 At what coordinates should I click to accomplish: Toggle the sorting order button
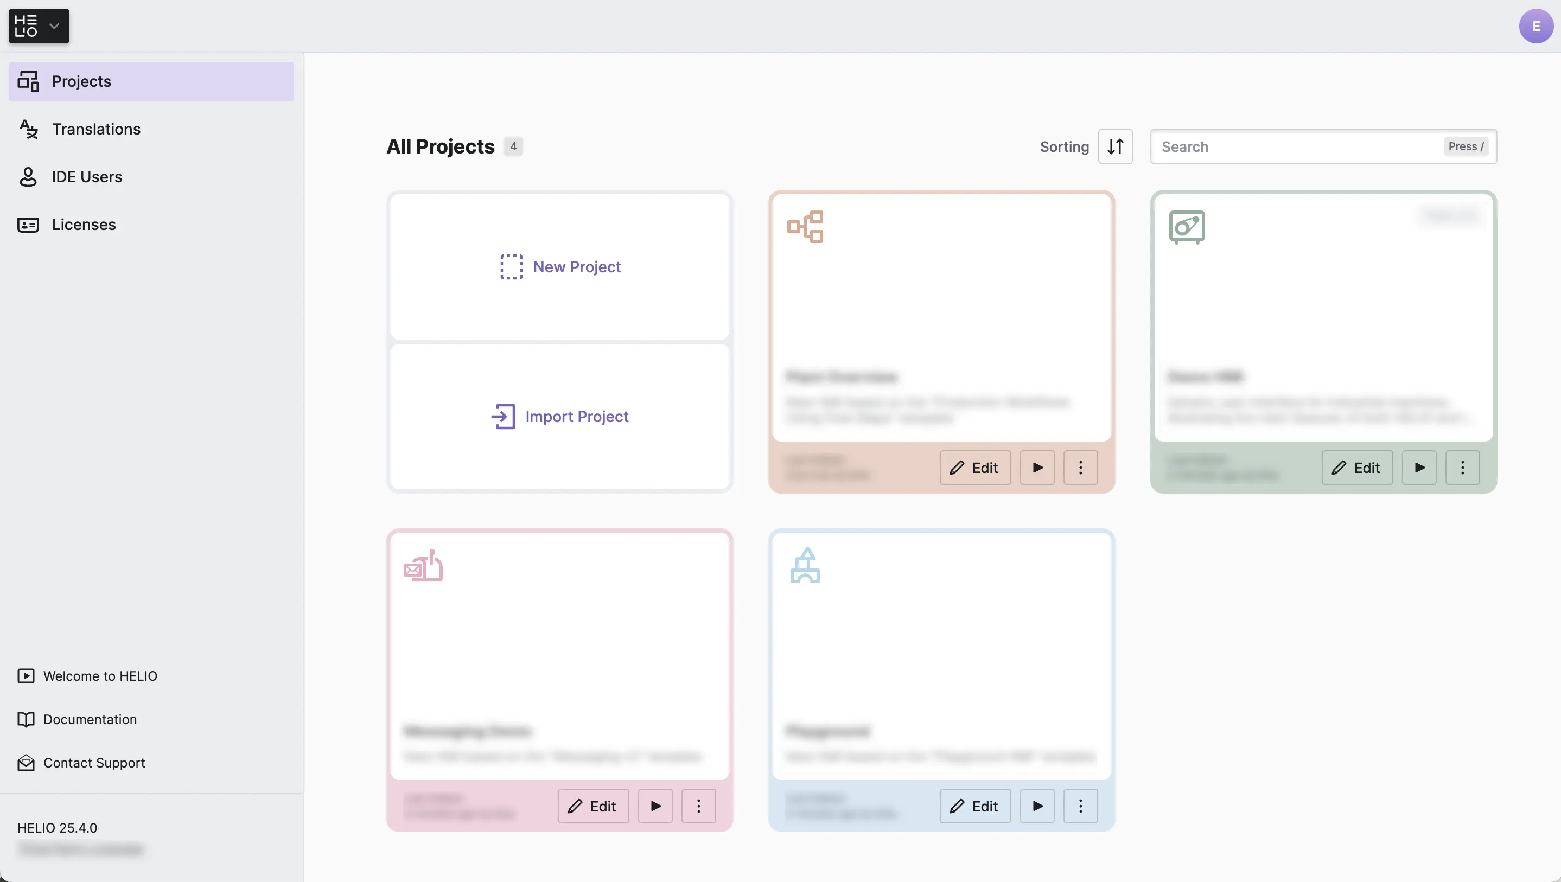pos(1114,146)
